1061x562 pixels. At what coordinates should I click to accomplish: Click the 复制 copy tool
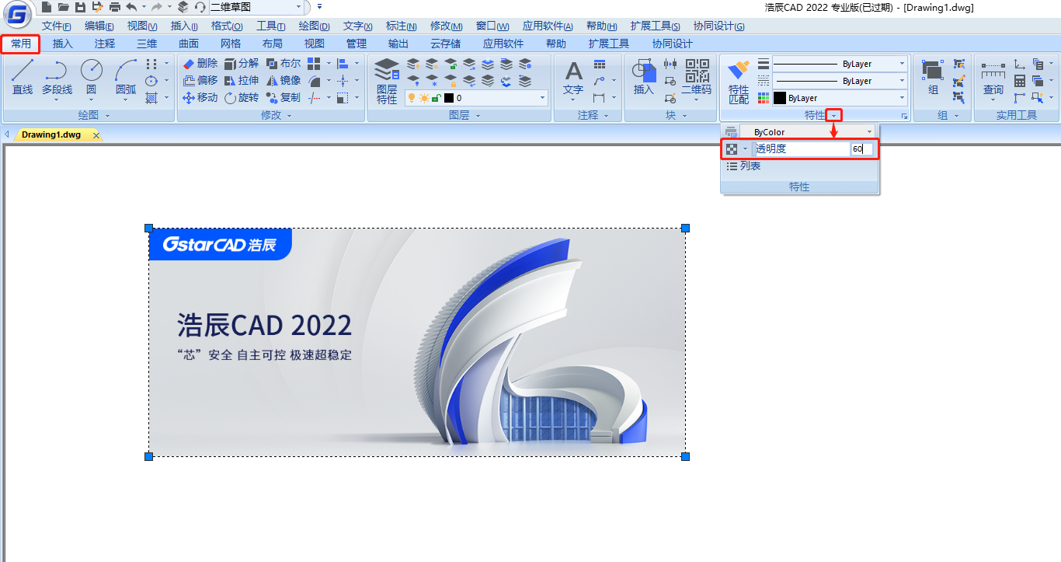[283, 97]
